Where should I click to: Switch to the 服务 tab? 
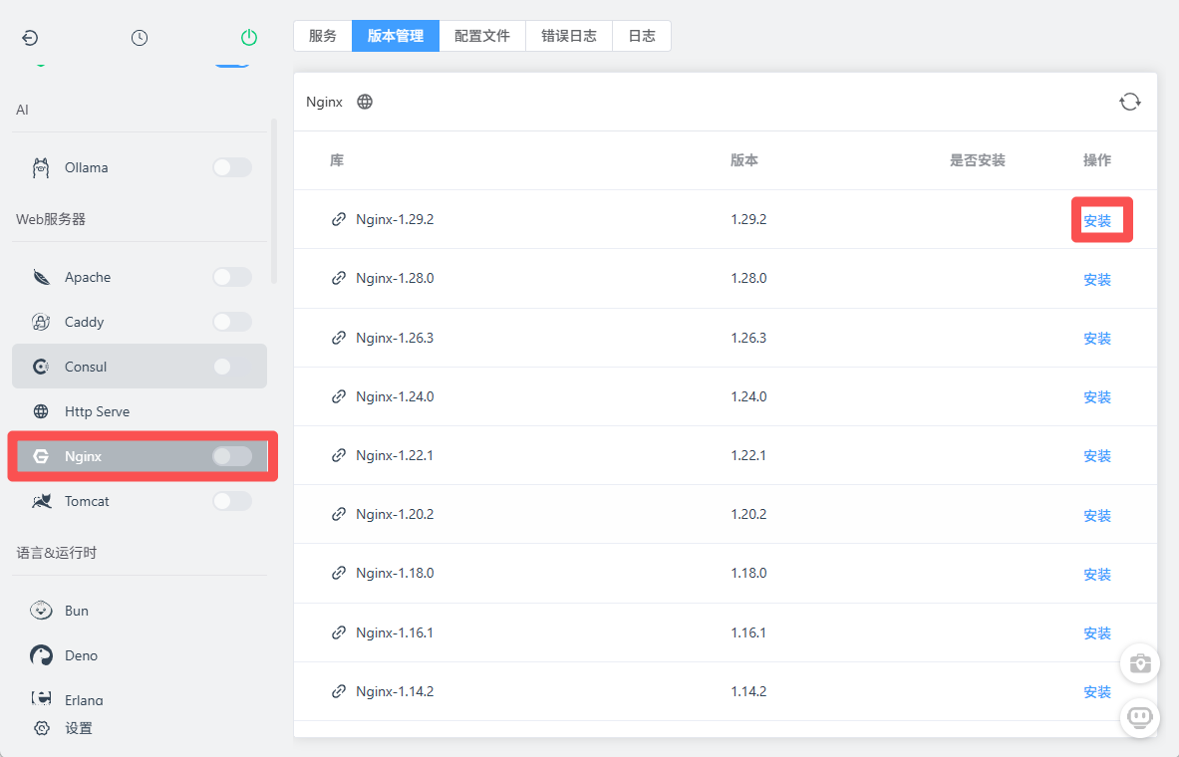pos(323,36)
